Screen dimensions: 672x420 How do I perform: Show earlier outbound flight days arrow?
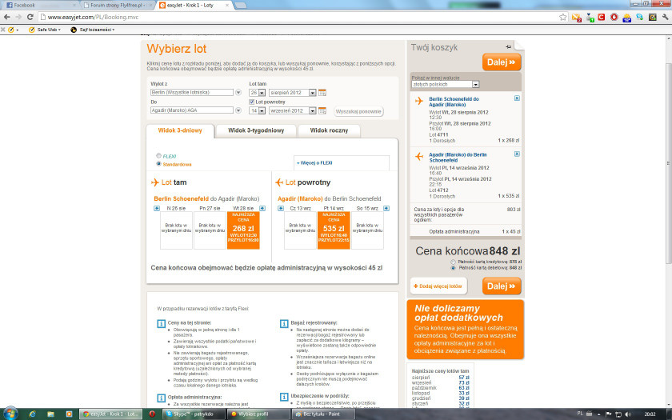157,208
